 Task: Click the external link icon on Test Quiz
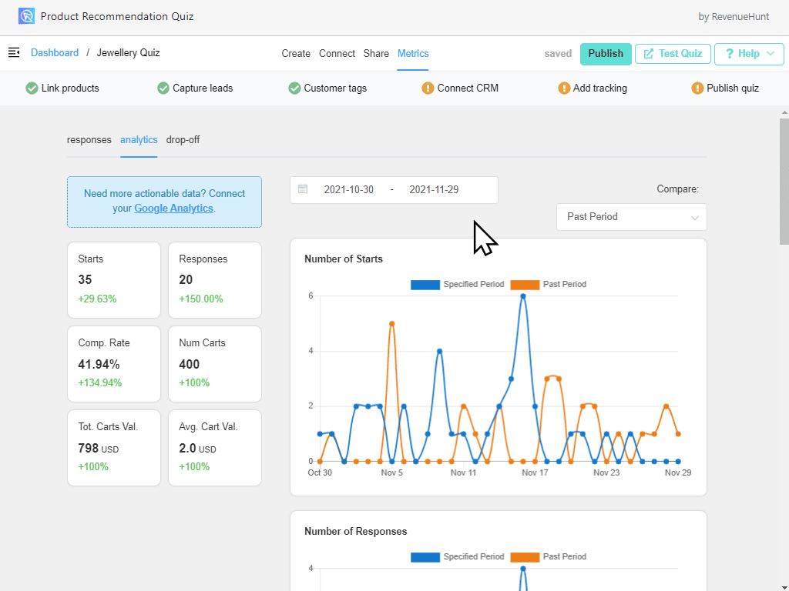(x=649, y=54)
